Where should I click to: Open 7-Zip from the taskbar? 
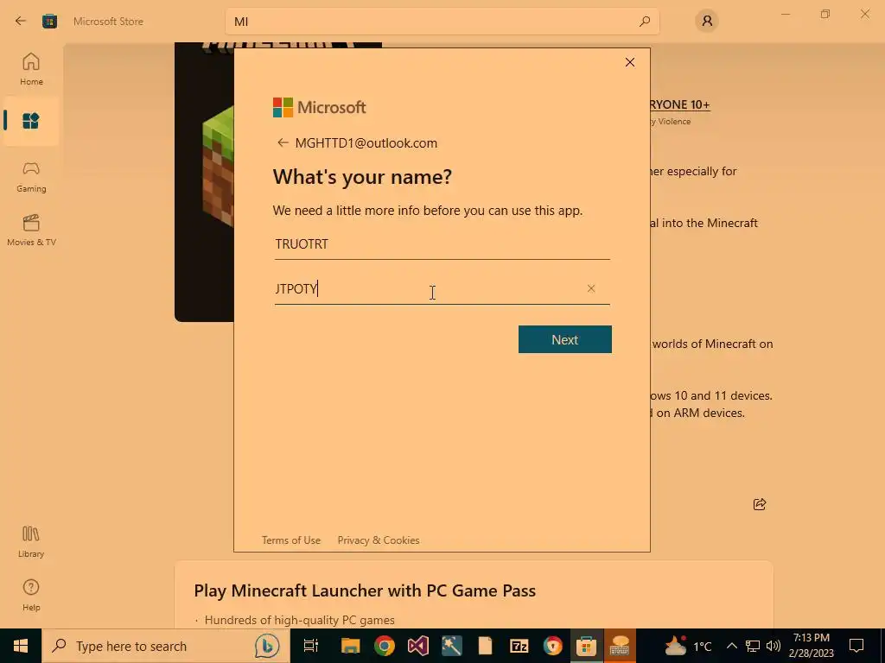pos(519,646)
